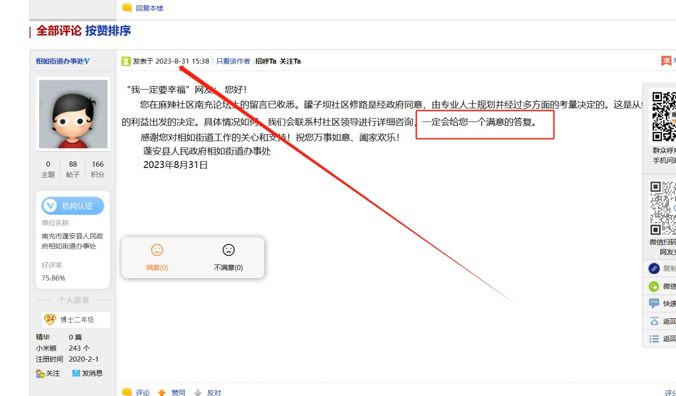The width and height of the screenshot is (676, 396).
Task: Follow the author via 关注Ta link
Action: [x=290, y=61]
